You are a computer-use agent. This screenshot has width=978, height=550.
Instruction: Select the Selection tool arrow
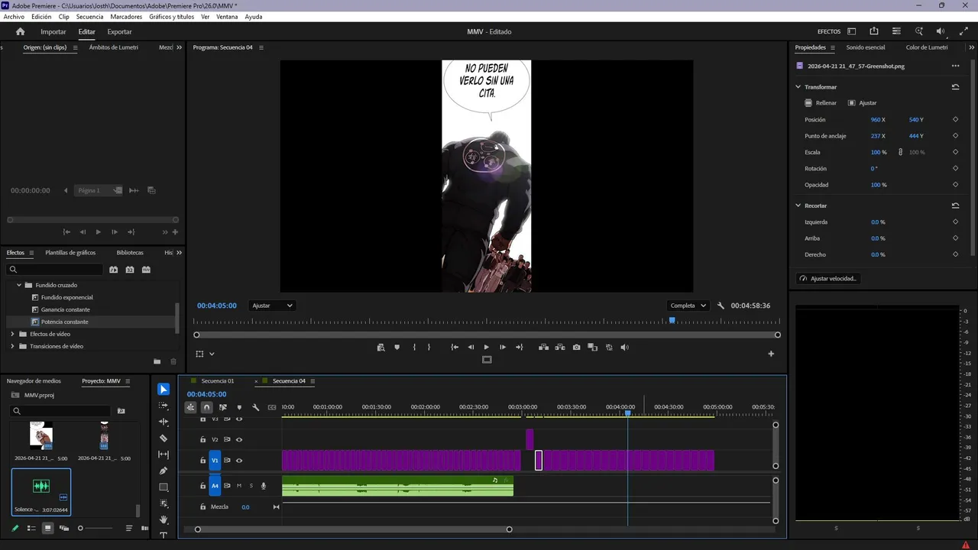click(x=164, y=390)
